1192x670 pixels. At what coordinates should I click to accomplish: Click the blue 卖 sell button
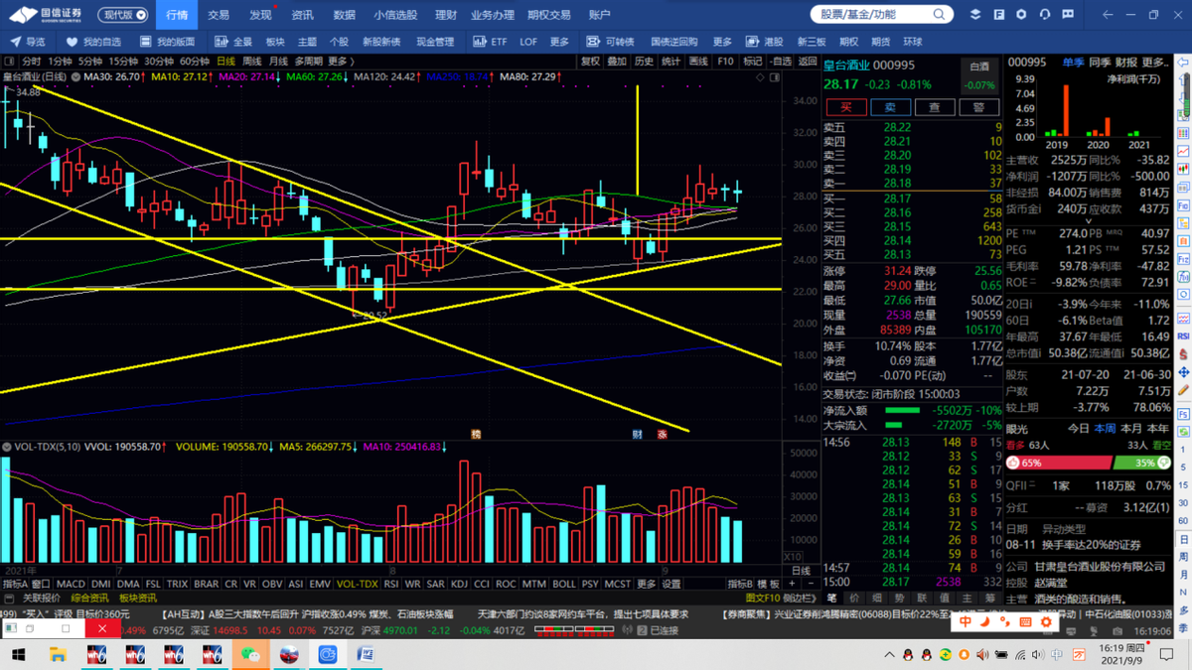point(891,107)
